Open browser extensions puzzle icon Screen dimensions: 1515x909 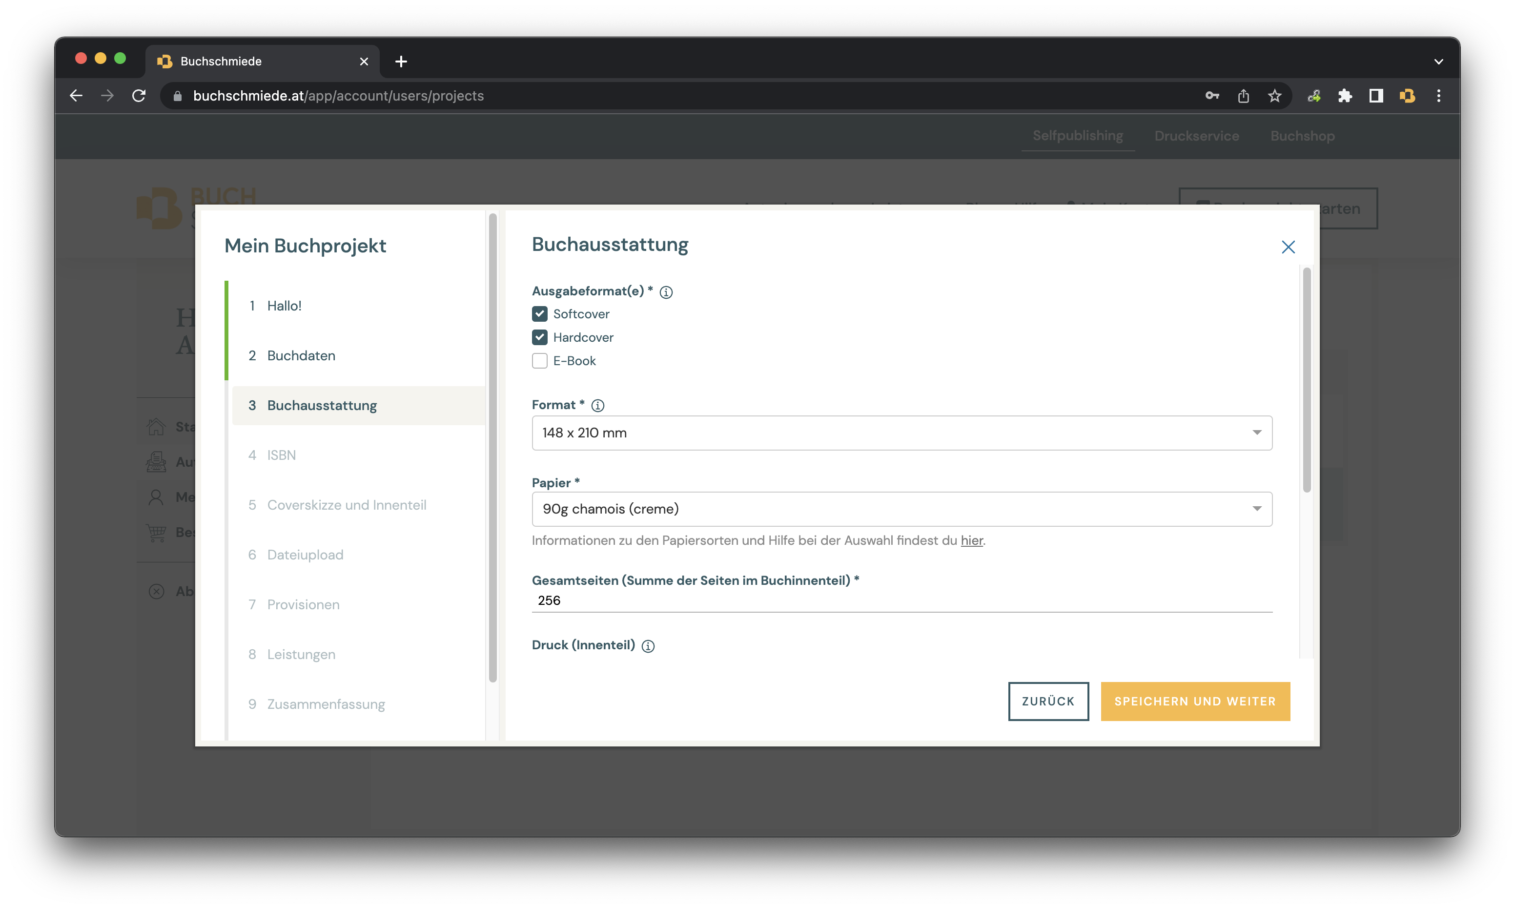click(x=1345, y=96)
